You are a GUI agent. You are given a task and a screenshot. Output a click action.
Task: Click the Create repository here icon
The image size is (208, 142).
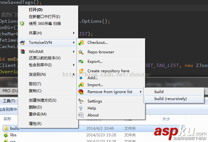[x=81, y=71]
